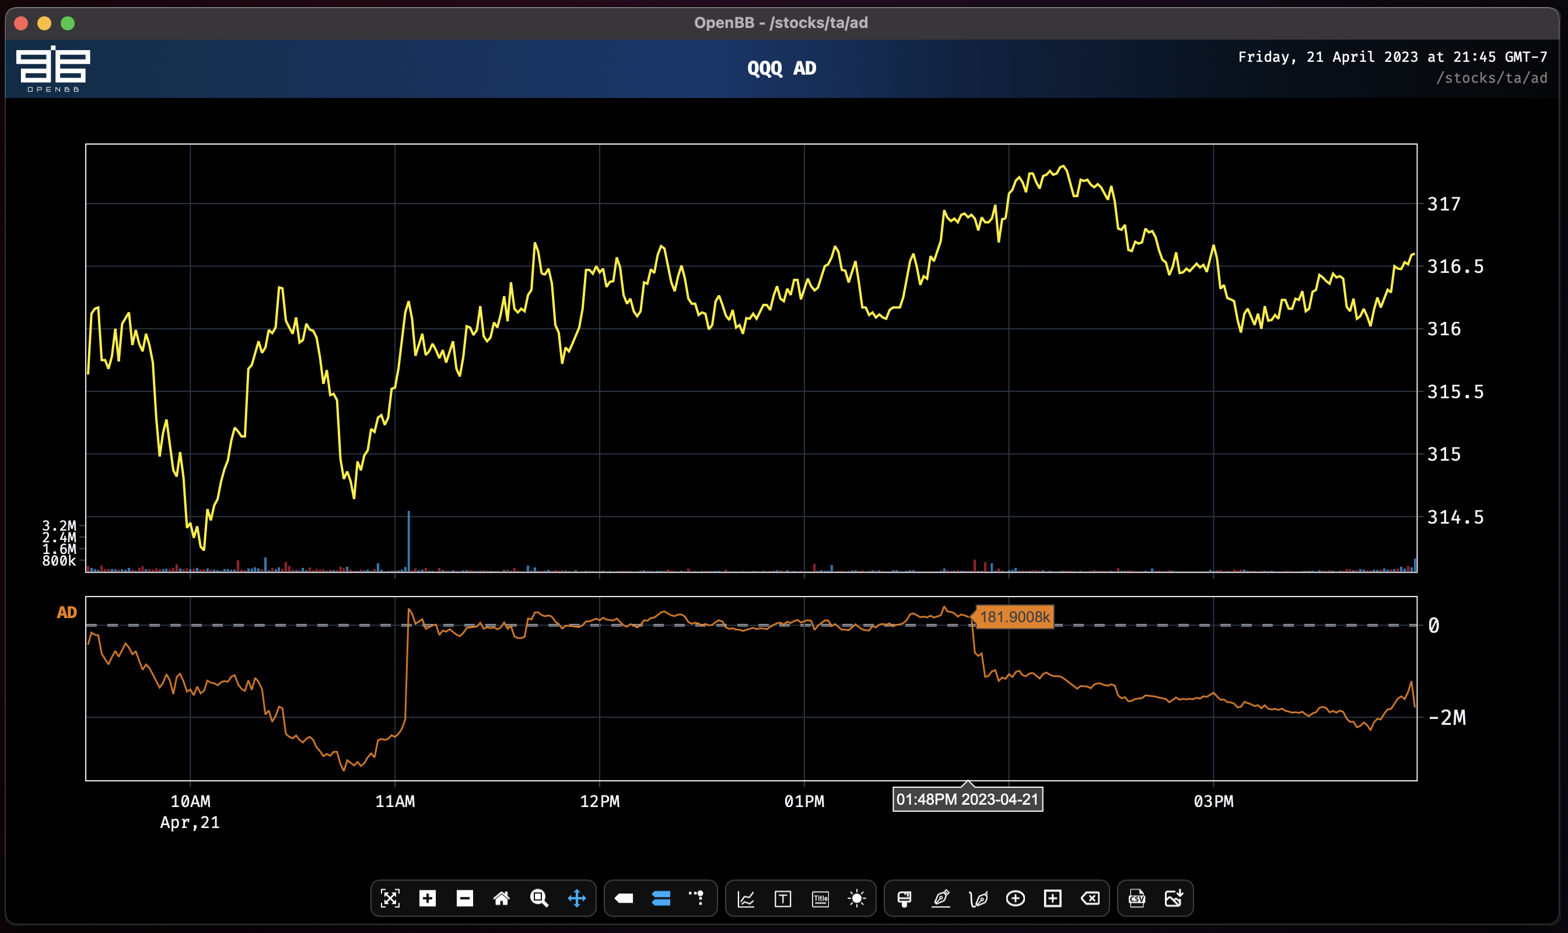1568x933 pixels.
Task: Click the 3.2M volume axis label
Action: point(59,525)
